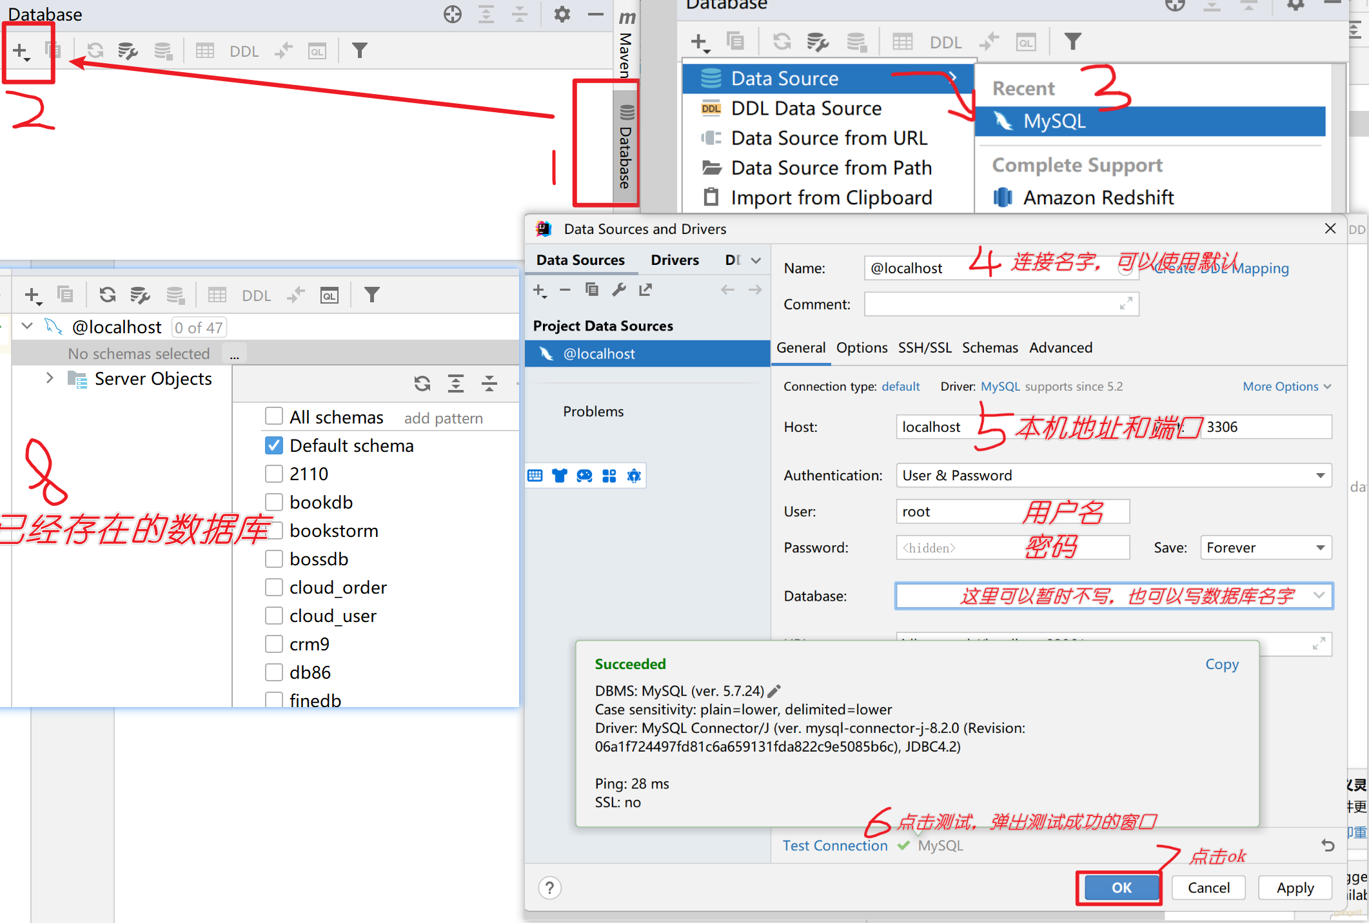Click the t-shirt icon in the floating toolbar

click(560, 476)
